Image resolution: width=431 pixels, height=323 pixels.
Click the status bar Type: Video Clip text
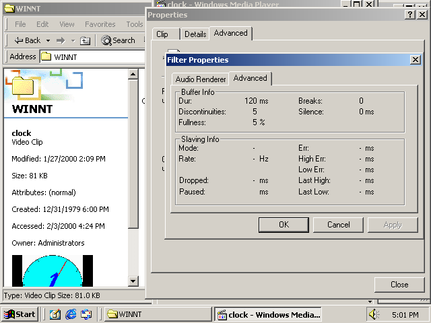click(x=52, y=295)
